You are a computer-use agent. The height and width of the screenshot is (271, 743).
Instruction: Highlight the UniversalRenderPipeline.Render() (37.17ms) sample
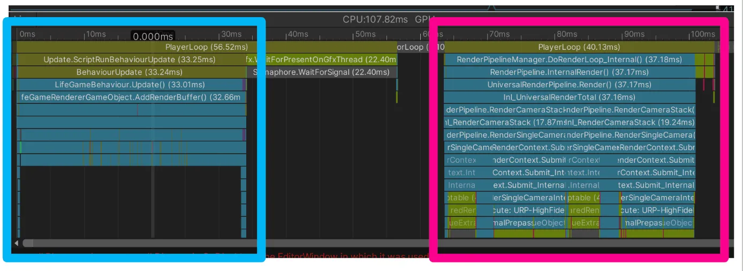click(569, 85)
